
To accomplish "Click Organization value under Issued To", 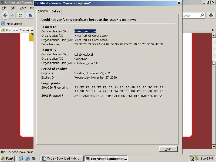I will tap(91, 36).
